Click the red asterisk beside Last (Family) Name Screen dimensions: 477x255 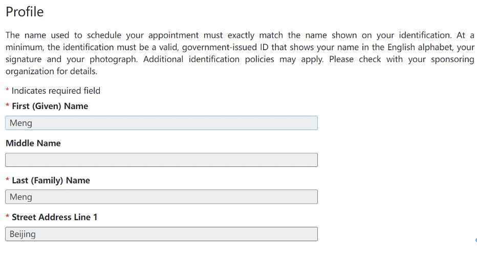[8, 180]
